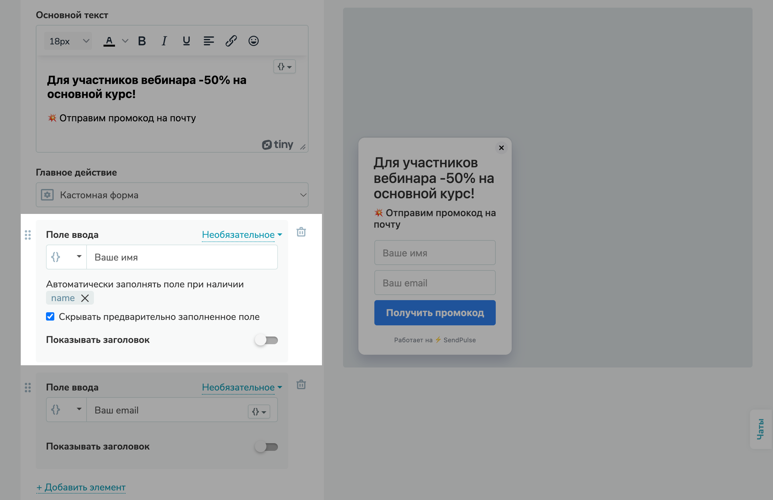The height and width of the screenshot is (500, 773).
Task: Insert a hyperlink in the main text
Action: tap(231, 41)
